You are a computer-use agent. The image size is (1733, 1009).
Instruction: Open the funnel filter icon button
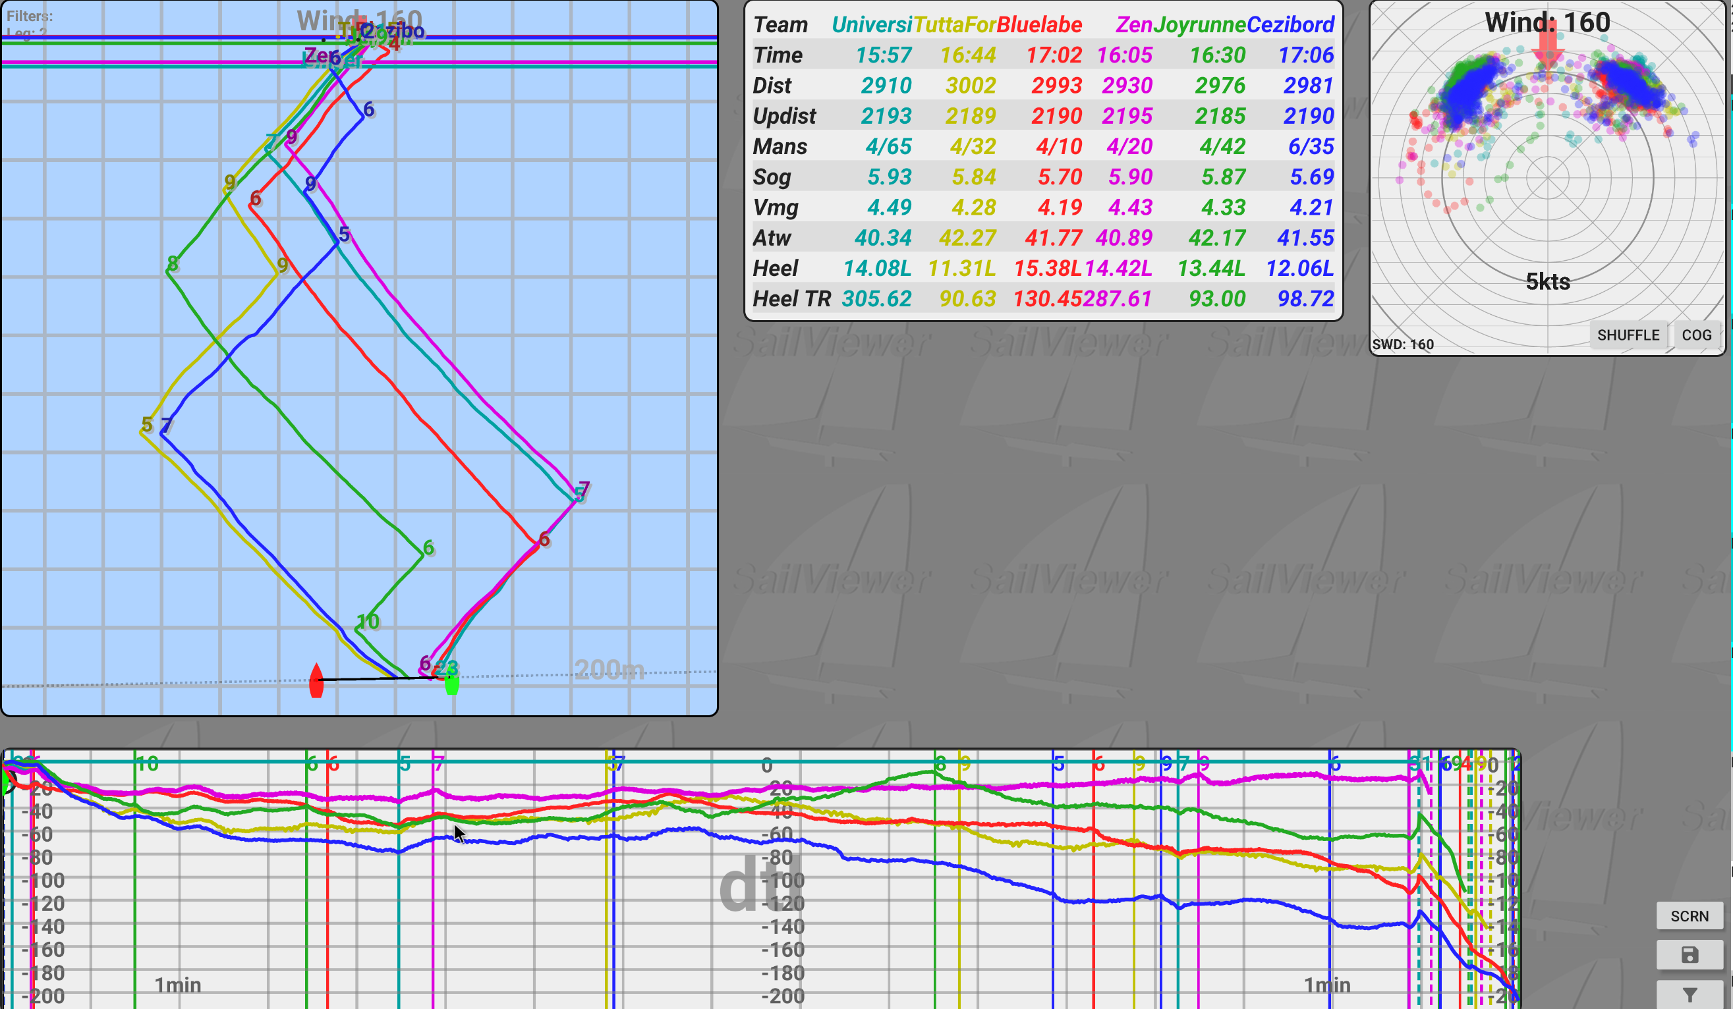[x=1689, y=995]
